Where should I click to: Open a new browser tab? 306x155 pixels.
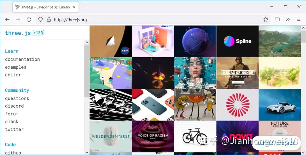point(85,7)
